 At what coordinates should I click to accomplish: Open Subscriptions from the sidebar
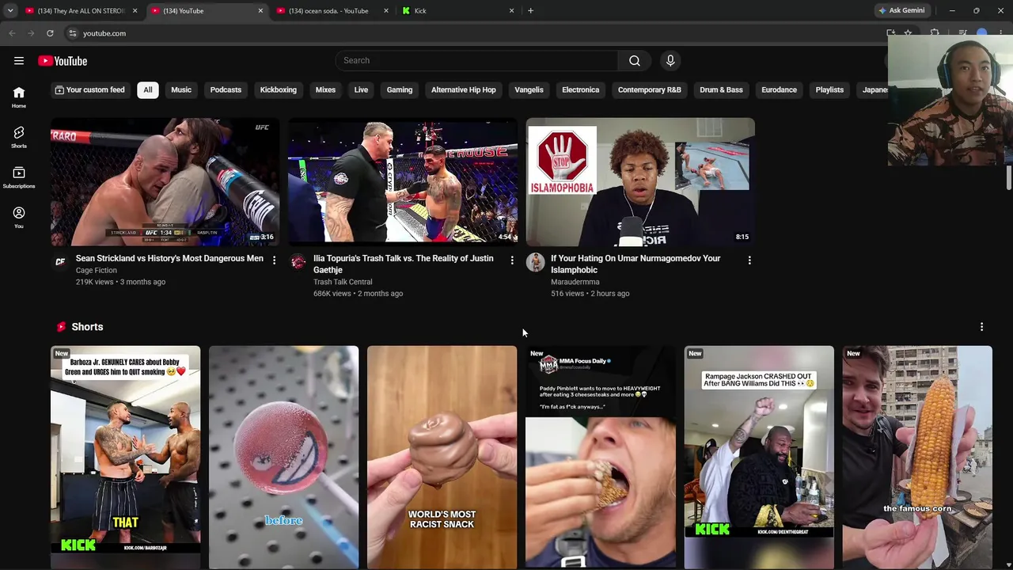pyautogui.click(x=19, y=177)
